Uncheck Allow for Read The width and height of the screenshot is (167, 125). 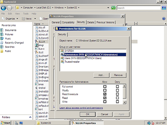(x=105, y=98)
